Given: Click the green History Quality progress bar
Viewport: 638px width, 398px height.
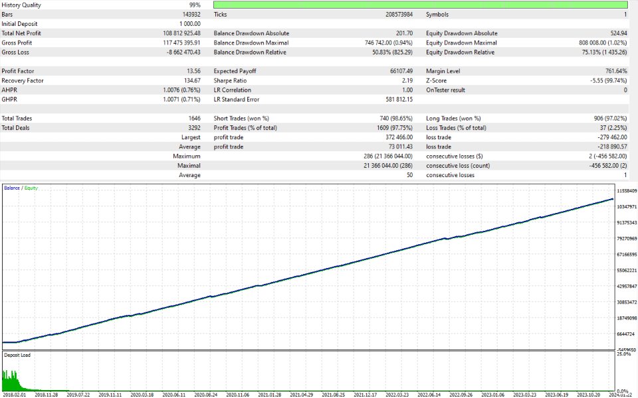Looking at the screenshot, I should point(420,5).
